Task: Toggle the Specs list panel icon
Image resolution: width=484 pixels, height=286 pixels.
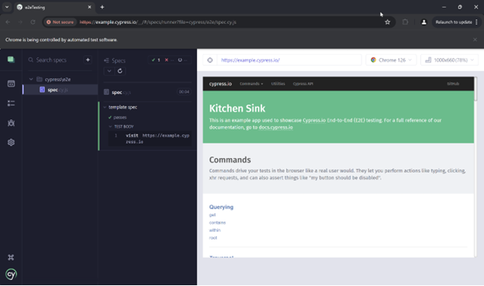Action: [106, 60]
